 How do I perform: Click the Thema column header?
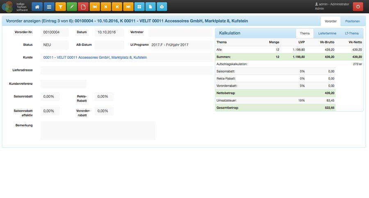[x=221, y=42]
